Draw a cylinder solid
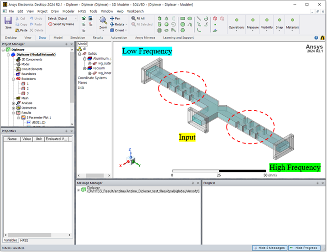Screen dimensions: 327x252 point(160,25)
